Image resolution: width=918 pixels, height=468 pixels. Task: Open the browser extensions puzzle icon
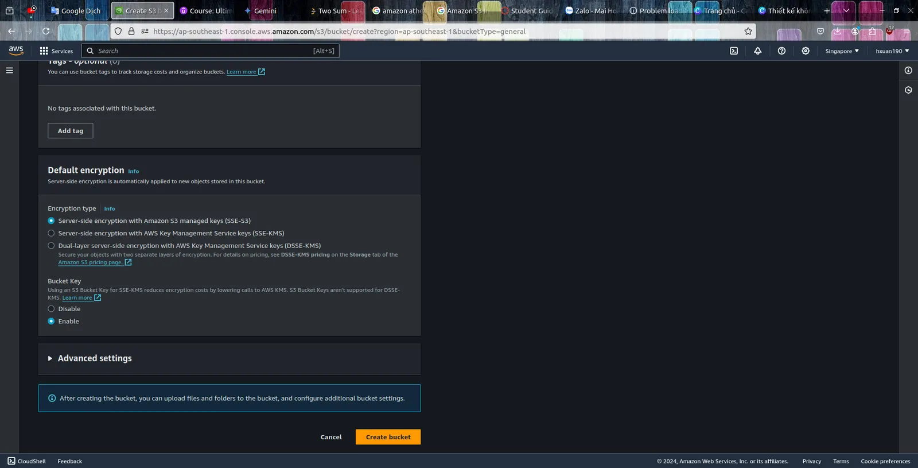point(872,32)
